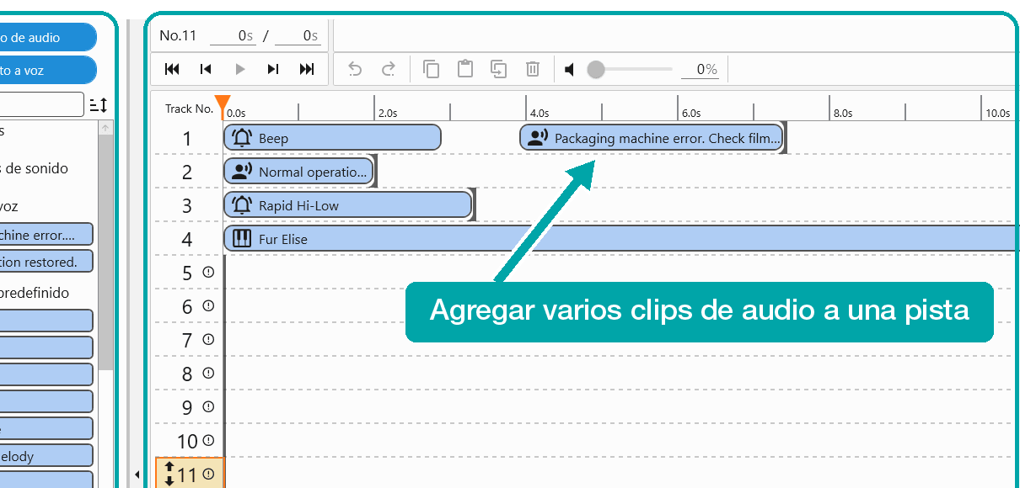1020x488 pixels.
Task: Select the volume percentage field showing 0%
Action: (x=700, y=69)
